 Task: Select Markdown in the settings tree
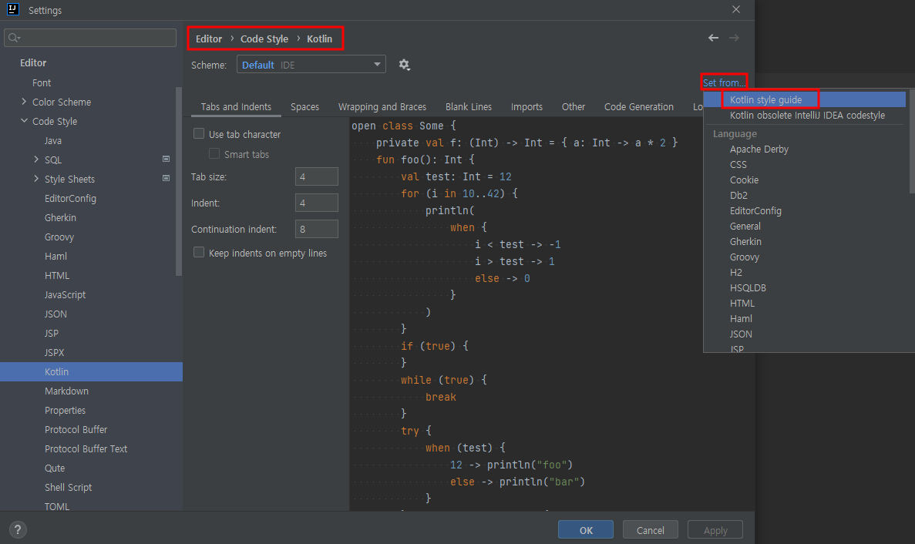coord(66,391)
